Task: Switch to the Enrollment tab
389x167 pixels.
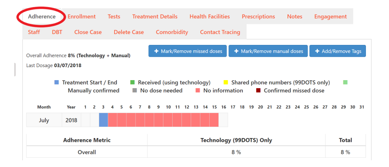Action: point(81,17)
